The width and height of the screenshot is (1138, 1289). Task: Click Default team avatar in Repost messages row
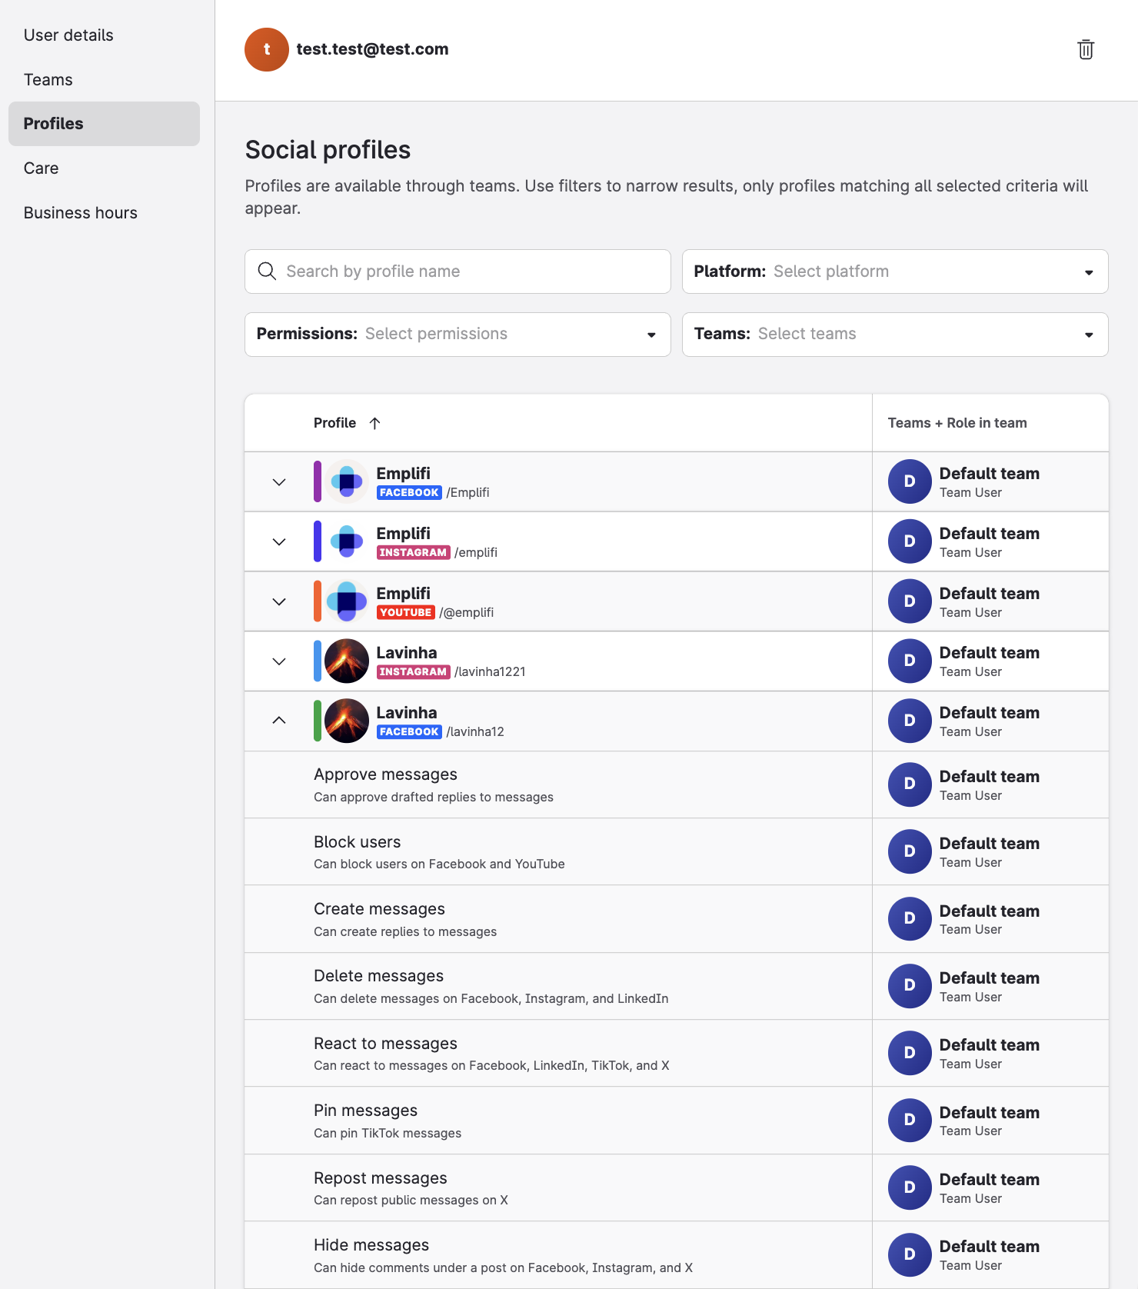pos(910,1187)
